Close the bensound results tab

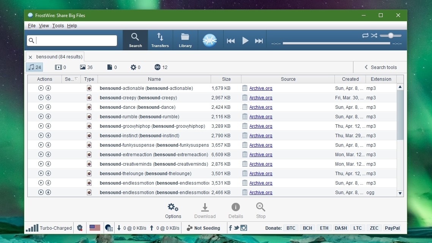click(x=30, y=57)
